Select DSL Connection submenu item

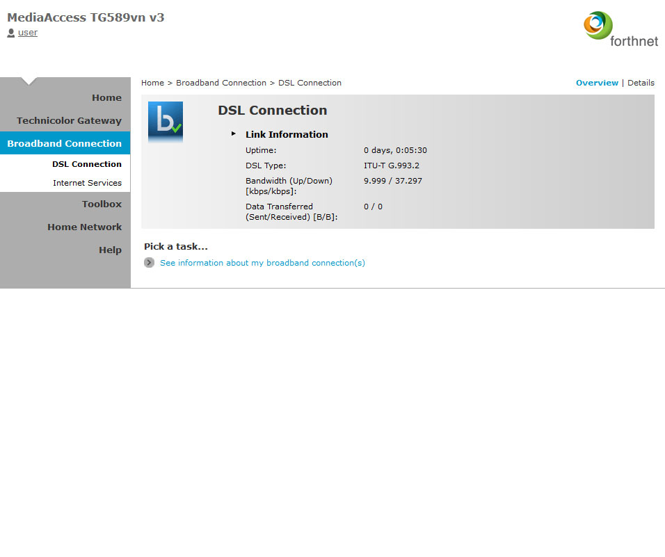(x=87, y=164)
